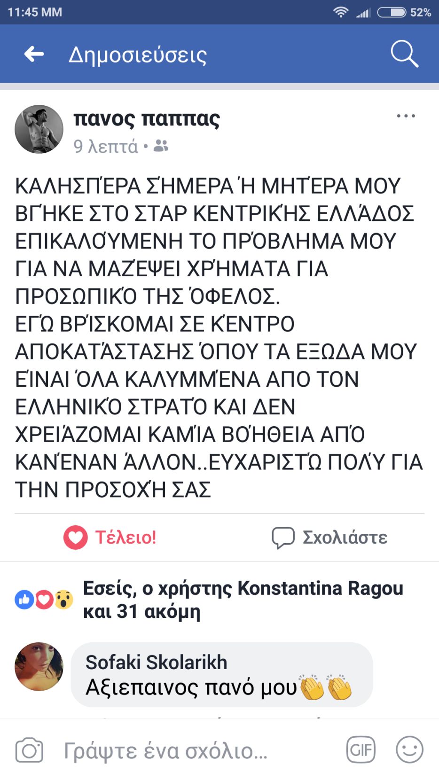Toggle the Τέλειο! love reaction

tap(110, 537)
